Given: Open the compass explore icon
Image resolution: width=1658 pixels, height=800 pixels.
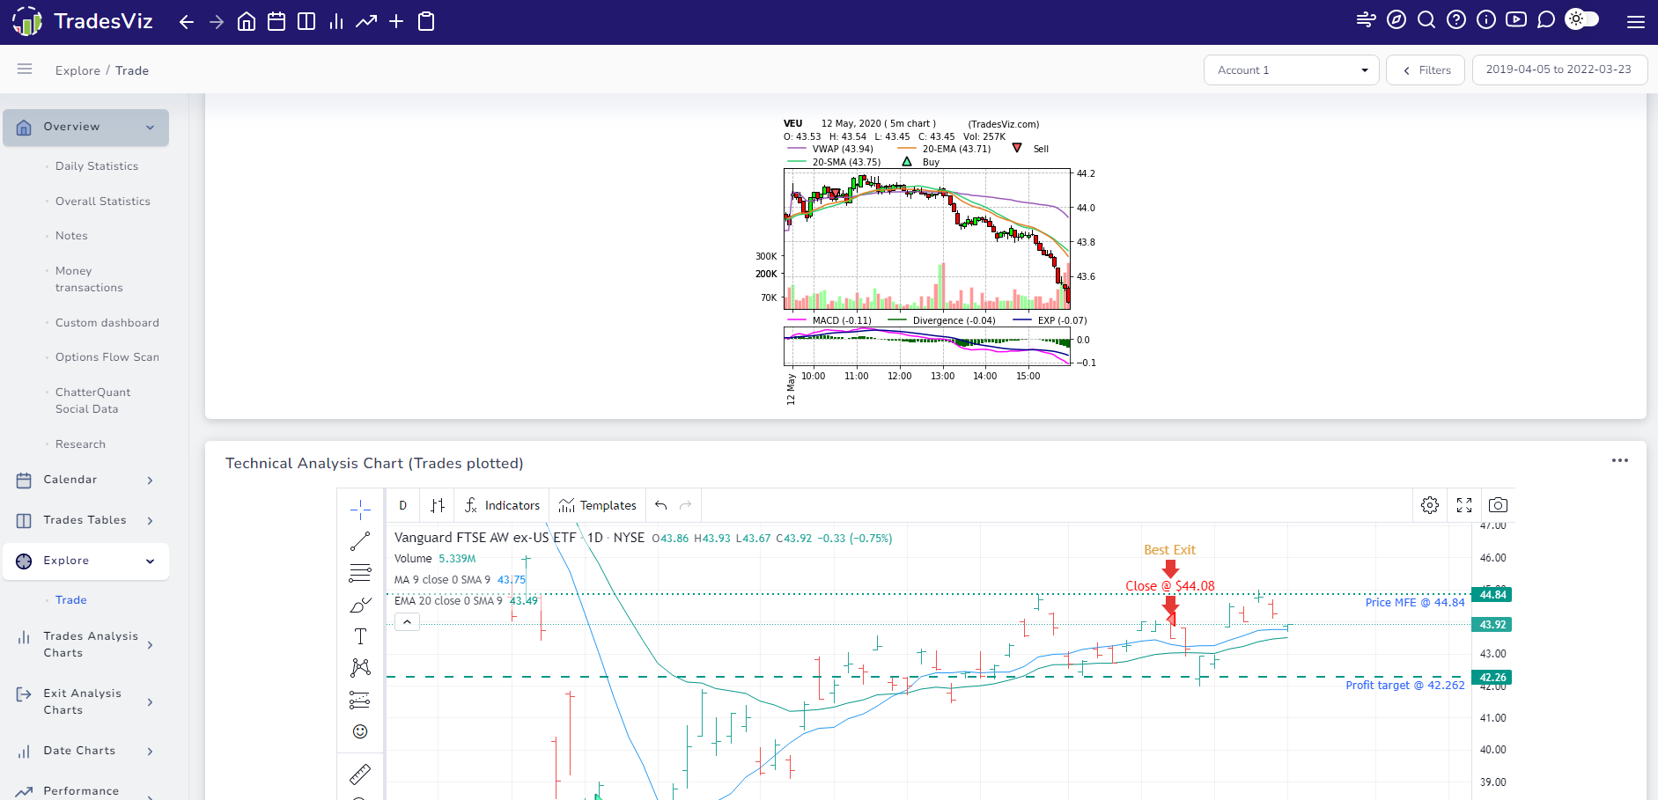Looking at the screenshot, I should (1396, 19).
